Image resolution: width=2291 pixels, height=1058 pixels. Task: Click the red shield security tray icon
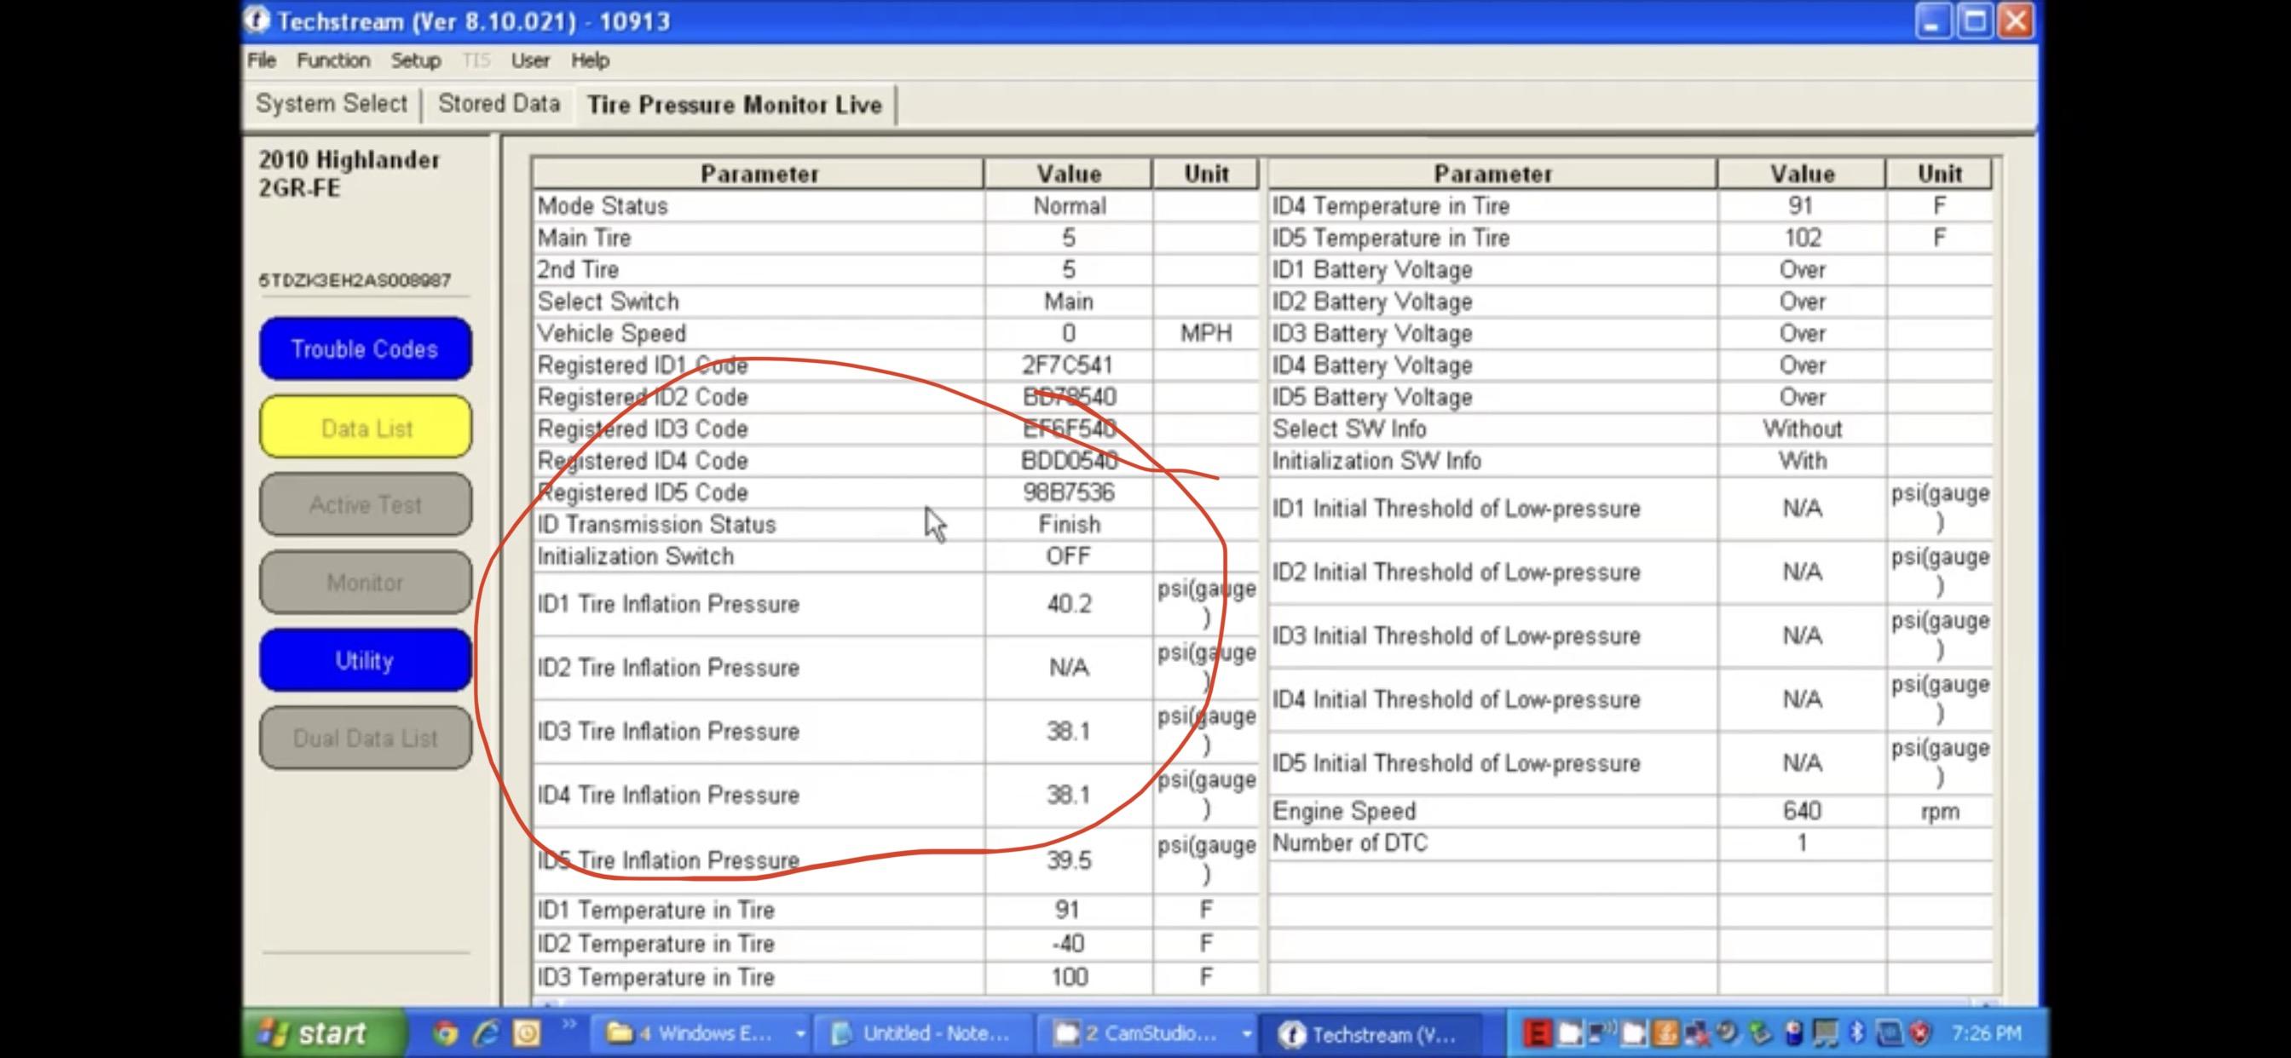(1922, 1033)
